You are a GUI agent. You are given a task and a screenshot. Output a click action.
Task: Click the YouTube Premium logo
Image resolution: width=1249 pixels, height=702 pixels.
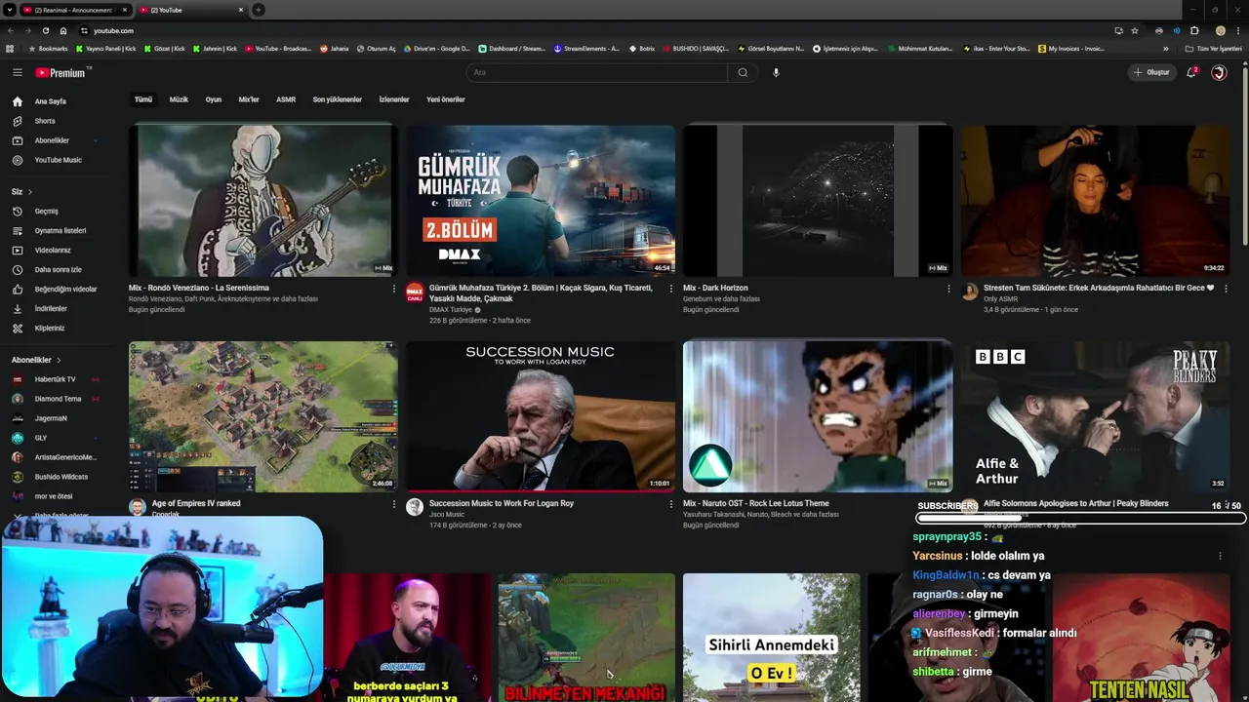click(x=62, y=72)
